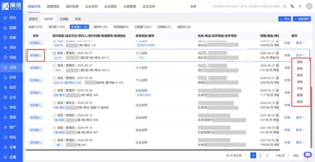Viewport: 315px width, 162px height.
Task: Expand 更多 for 公寓1栋2单元-907 row
Action: click(x=300, y=130)
